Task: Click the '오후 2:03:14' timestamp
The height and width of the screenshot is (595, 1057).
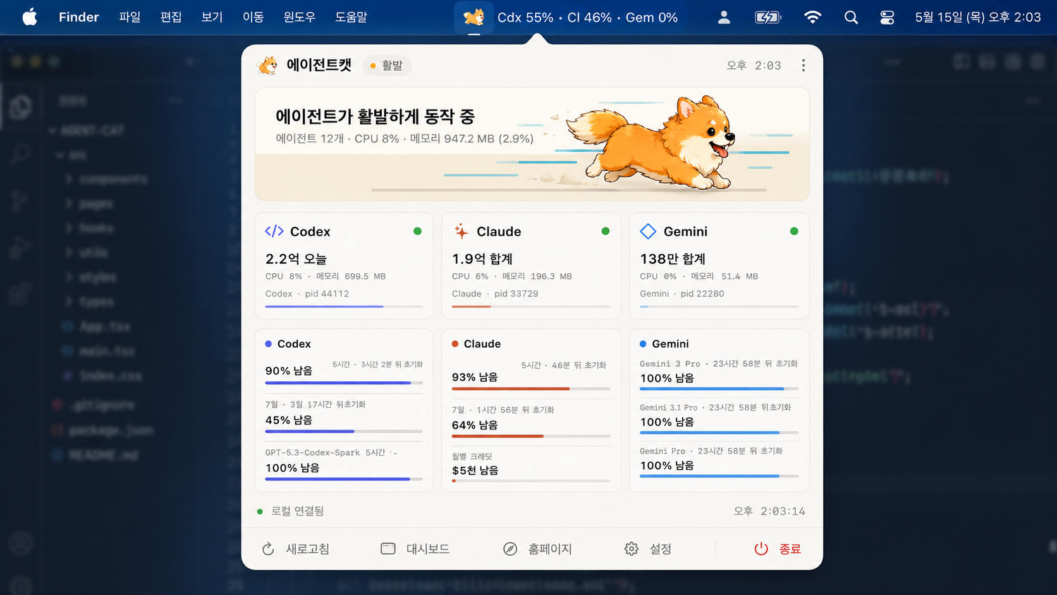Action: point(769,512)
